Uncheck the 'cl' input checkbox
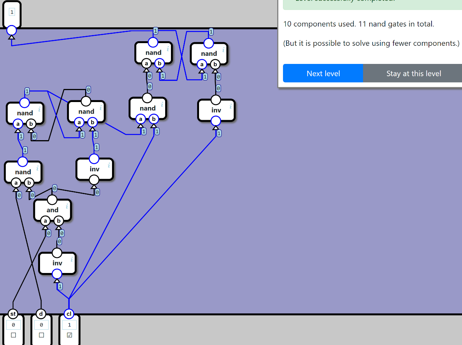Screen dimensions: 462x345 coord(70,335)
